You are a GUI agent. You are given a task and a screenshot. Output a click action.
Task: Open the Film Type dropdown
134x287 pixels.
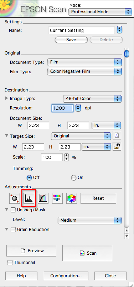(x=84, y=71)
